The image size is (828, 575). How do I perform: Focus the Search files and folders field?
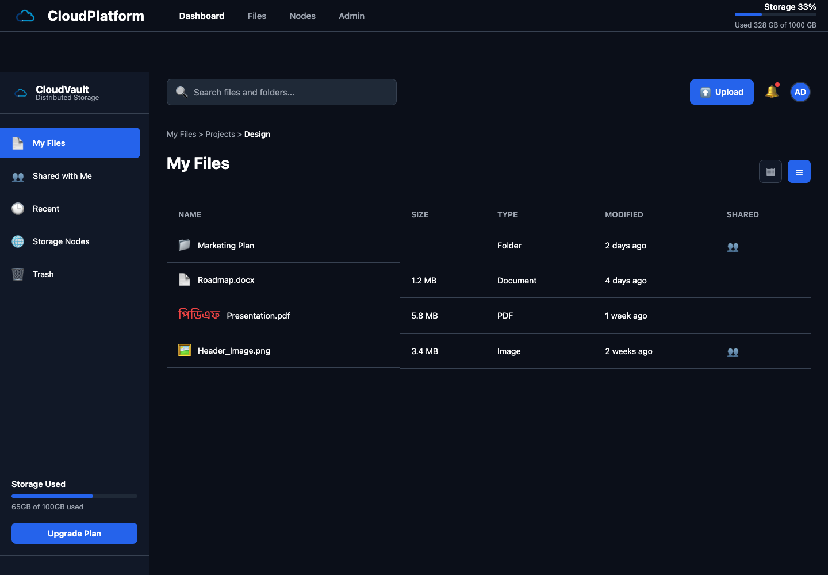click(x=282, y=92)
